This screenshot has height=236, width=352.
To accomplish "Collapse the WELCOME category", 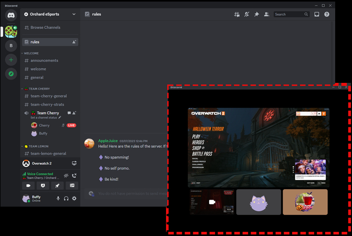I will (x=30, y=53).
